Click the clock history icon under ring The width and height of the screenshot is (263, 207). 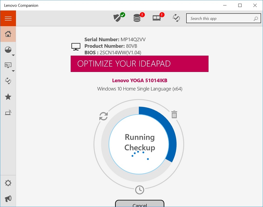139,190
